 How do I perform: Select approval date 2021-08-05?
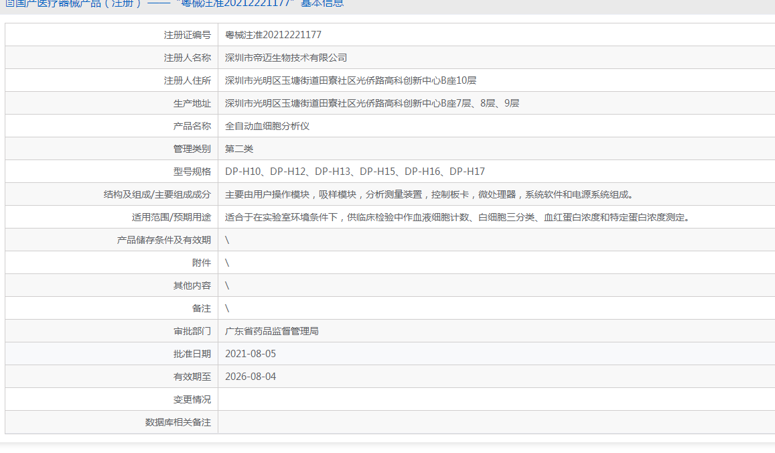pyautogui.click(x=250, y=353)
